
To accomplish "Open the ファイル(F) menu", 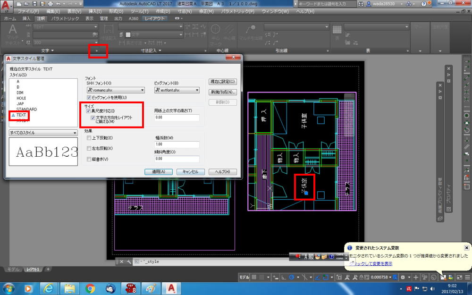I will tap(28, 11).
